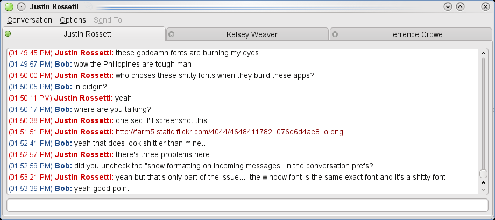Maximize the window using the up-chevron button
The width and height of the screenshot is (495, 220).
[460, 7]
